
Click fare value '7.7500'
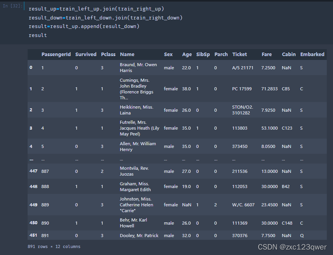click(x=268, y=236)
